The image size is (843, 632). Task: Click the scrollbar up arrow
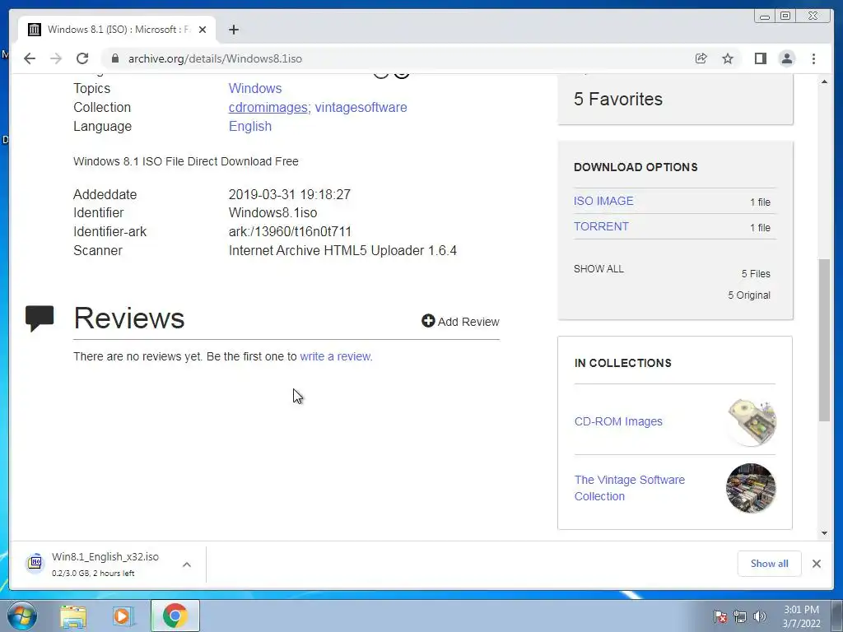point(824,81)
